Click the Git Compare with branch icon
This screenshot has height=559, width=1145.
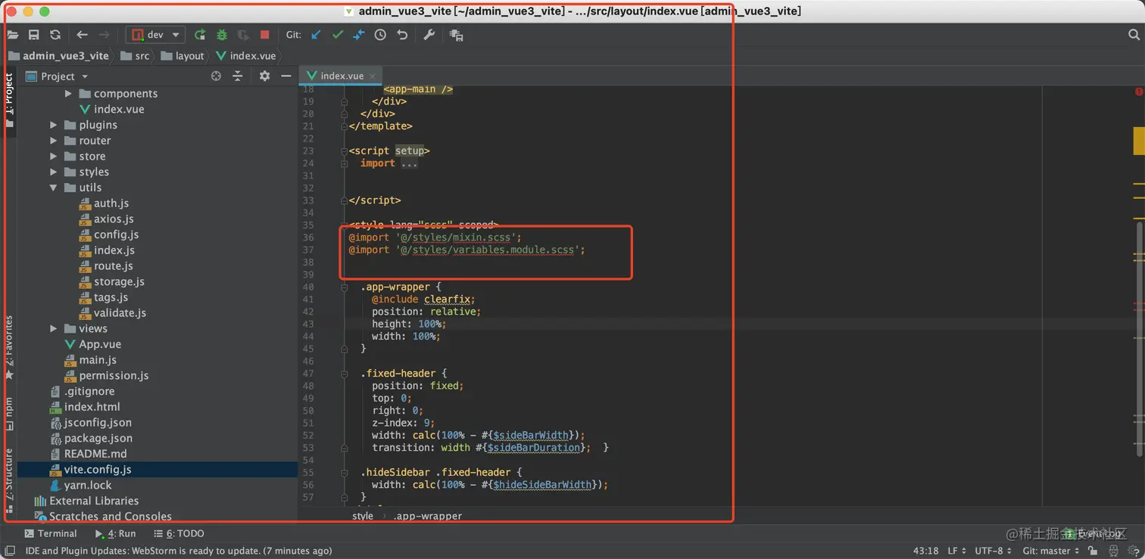[x=359, y=35]
